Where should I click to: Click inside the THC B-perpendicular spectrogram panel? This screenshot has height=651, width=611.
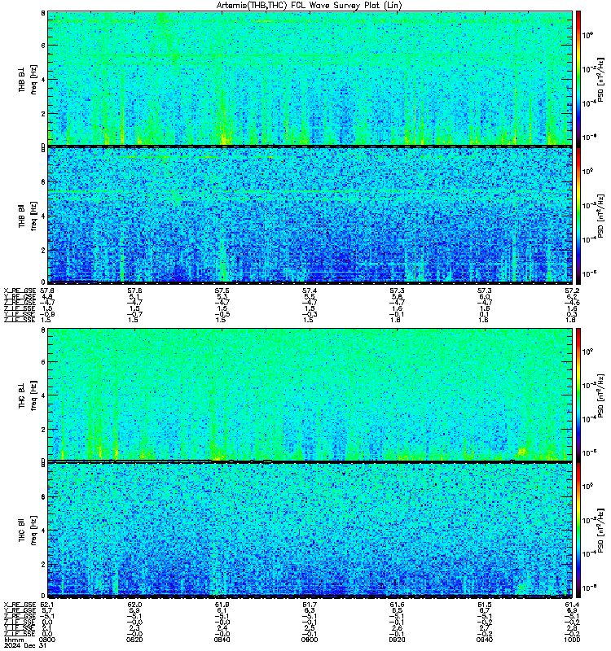310,395
